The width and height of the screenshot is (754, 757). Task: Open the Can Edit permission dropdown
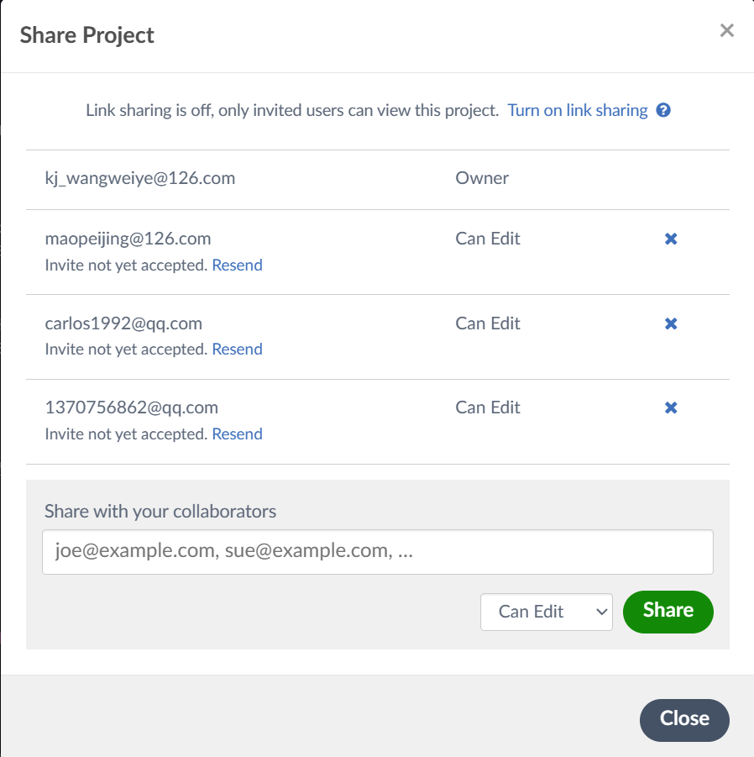tap(546, 612)
